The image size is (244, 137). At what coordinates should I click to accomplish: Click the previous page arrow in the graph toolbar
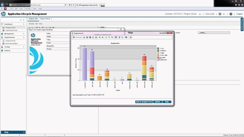[100, 38]
